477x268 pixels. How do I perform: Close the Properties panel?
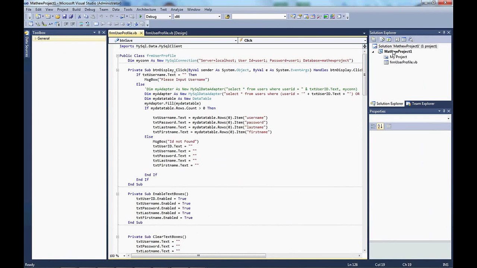(449, 111)
